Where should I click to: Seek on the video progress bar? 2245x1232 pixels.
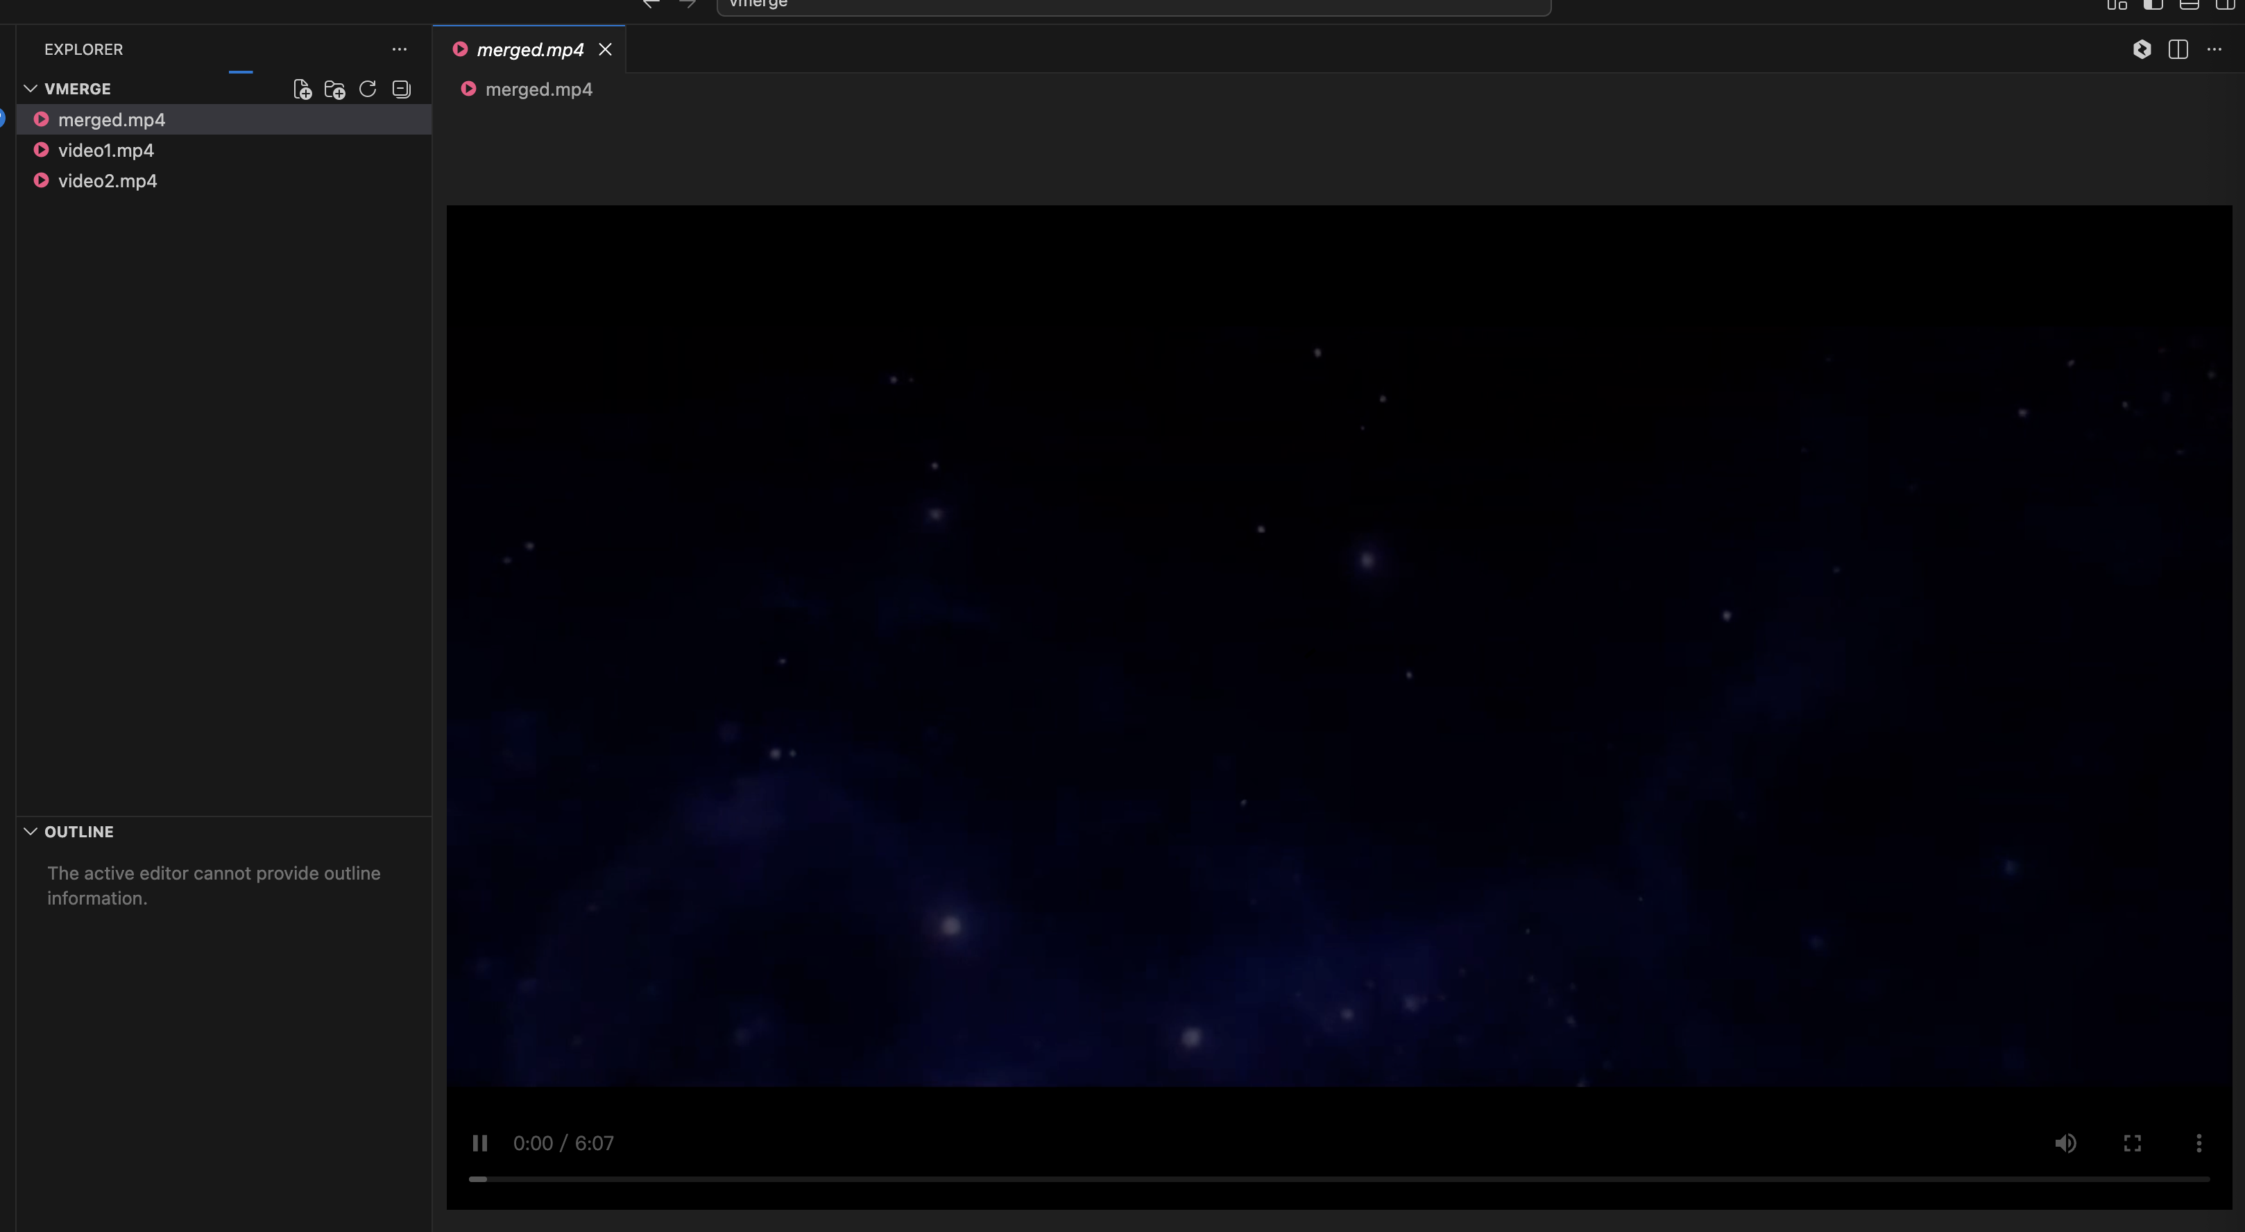1339,1179
